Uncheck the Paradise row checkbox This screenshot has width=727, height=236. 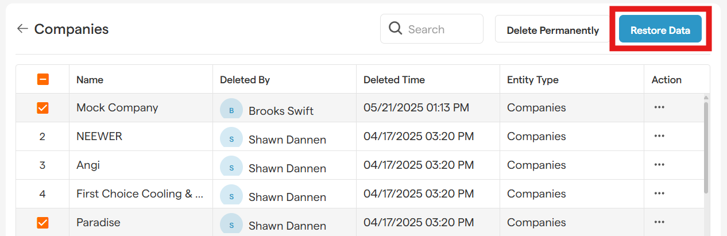[42, 222]
